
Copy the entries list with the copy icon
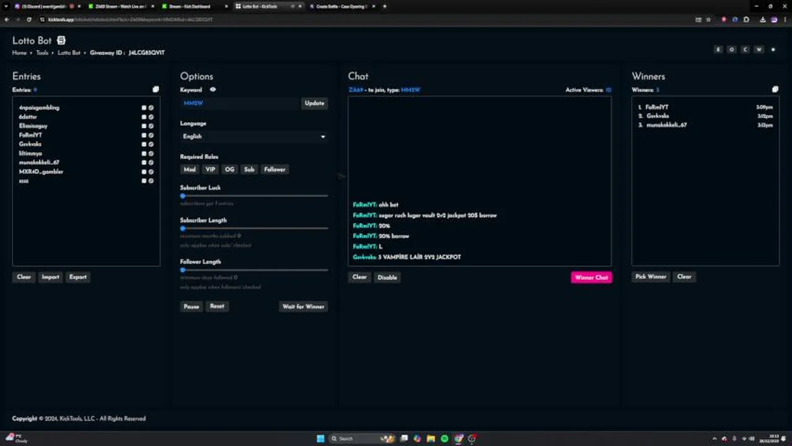click(x=156, y=89)
